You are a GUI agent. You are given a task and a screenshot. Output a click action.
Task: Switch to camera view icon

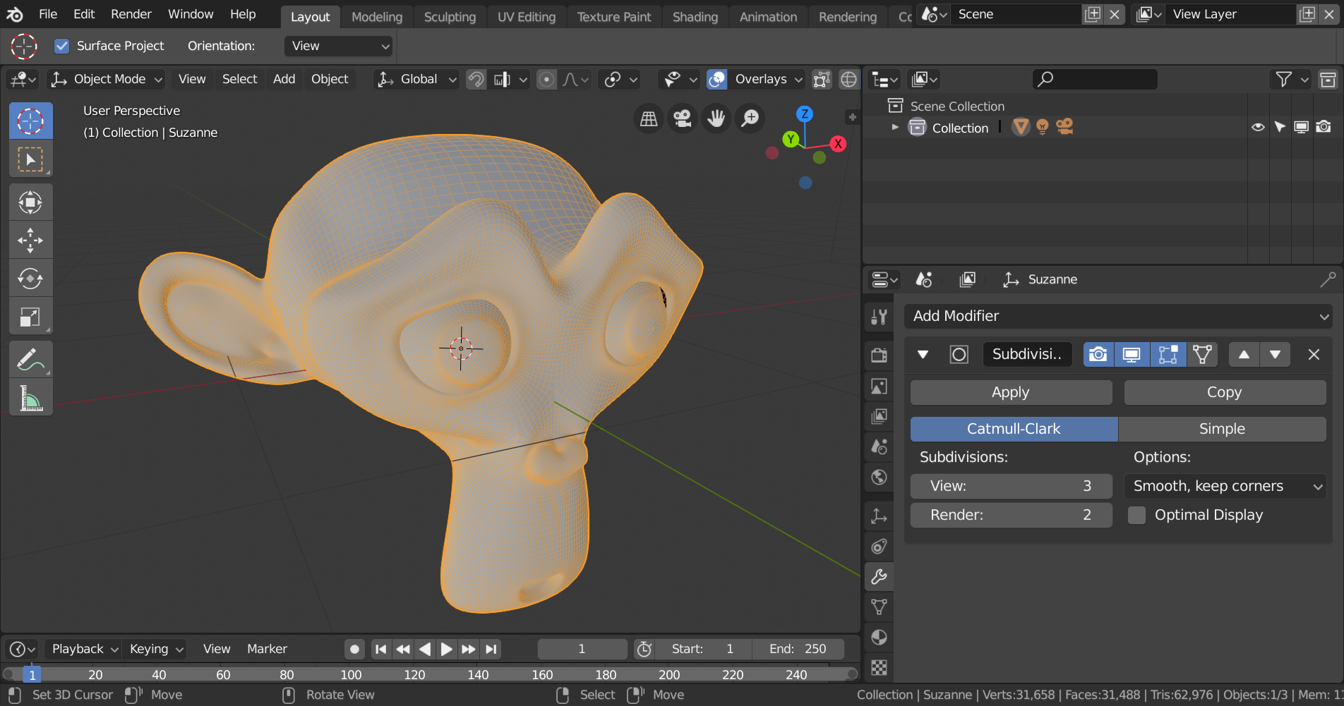pos(682,118)
